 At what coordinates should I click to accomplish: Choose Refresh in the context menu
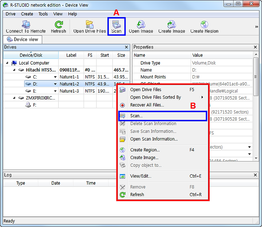pyautogui.click(x=163, y=195)
